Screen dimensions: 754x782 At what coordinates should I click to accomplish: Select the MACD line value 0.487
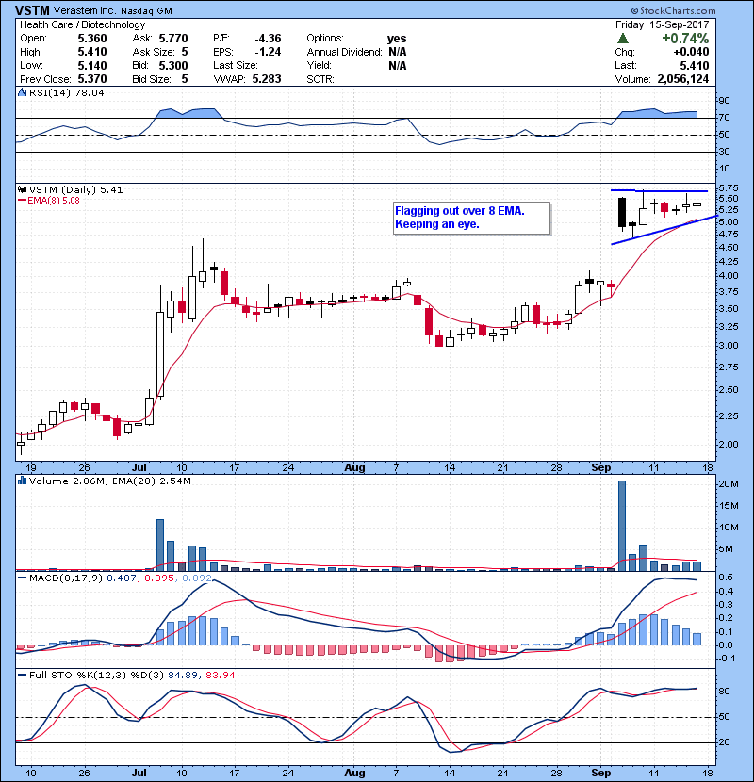coord(122,578)
